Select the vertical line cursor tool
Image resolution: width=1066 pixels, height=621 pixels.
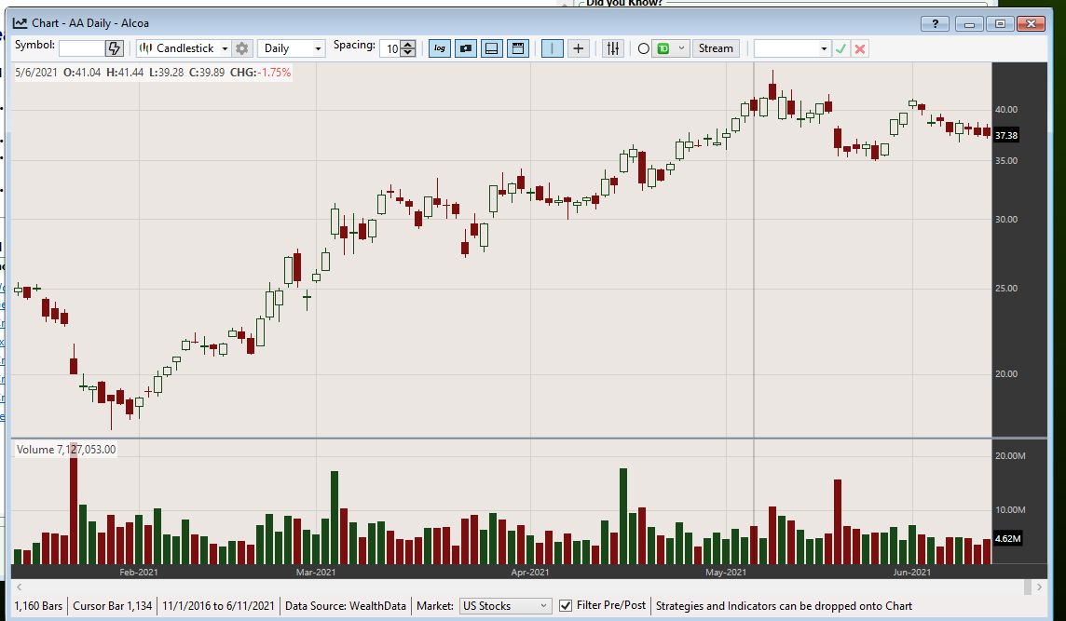tap(551, 47)
